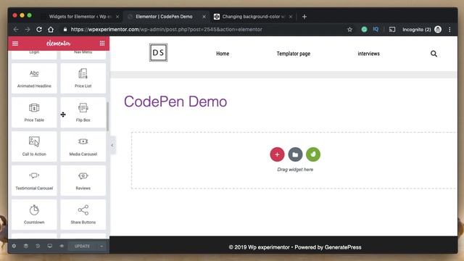Select the Share Buttons widget
The height and width of the screenshot is (261, 464).
coord(83,215)
